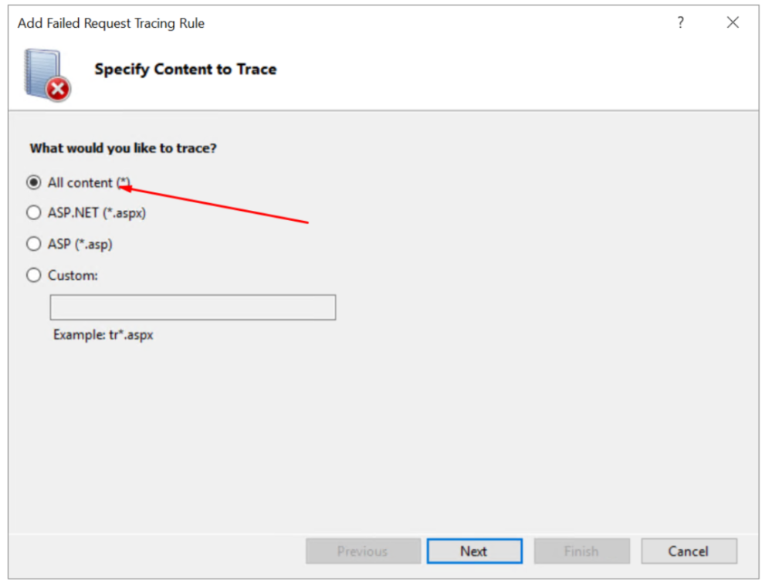The image size is (772, 587).
Task: Click the "Custom:" label text
Action: pyautogui.click(x=73, y=275)
